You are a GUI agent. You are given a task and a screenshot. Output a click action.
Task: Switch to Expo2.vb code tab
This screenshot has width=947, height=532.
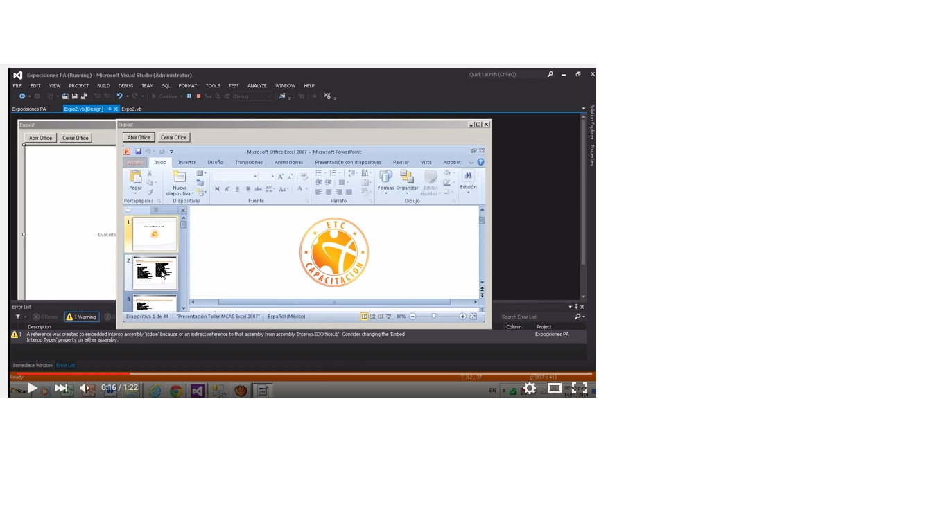(x=132, y=109)
